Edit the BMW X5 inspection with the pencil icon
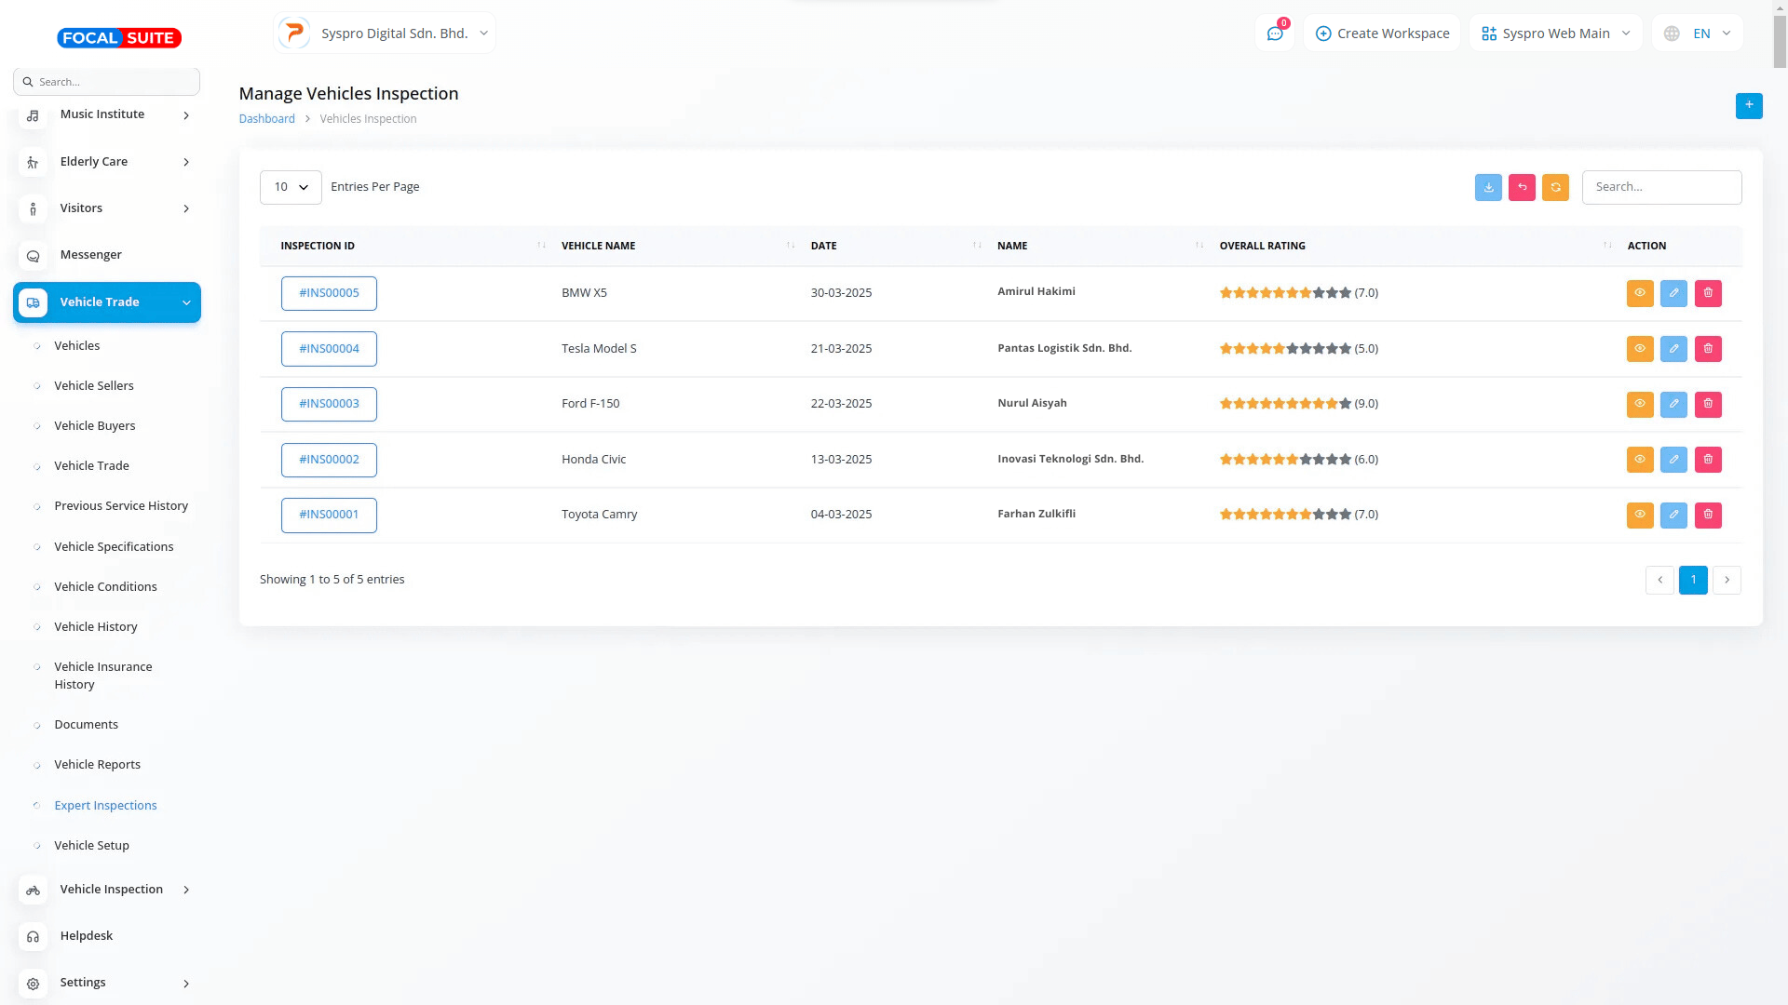The height and width of the screenshot is (1005, 1788). [1673, 293]
